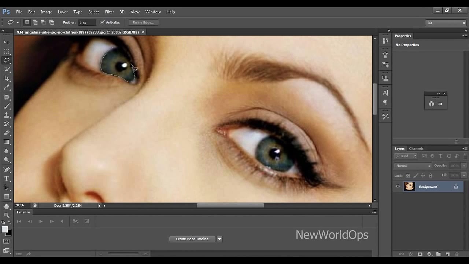The height and width of the screenshot is (264, 469).
Task: Click Create new layer icon
Action: (x=447, y=254)
